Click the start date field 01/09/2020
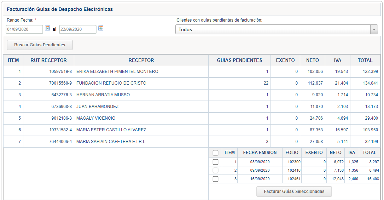The height and width of the screenshot is (200, 384). tap(24, 29)
